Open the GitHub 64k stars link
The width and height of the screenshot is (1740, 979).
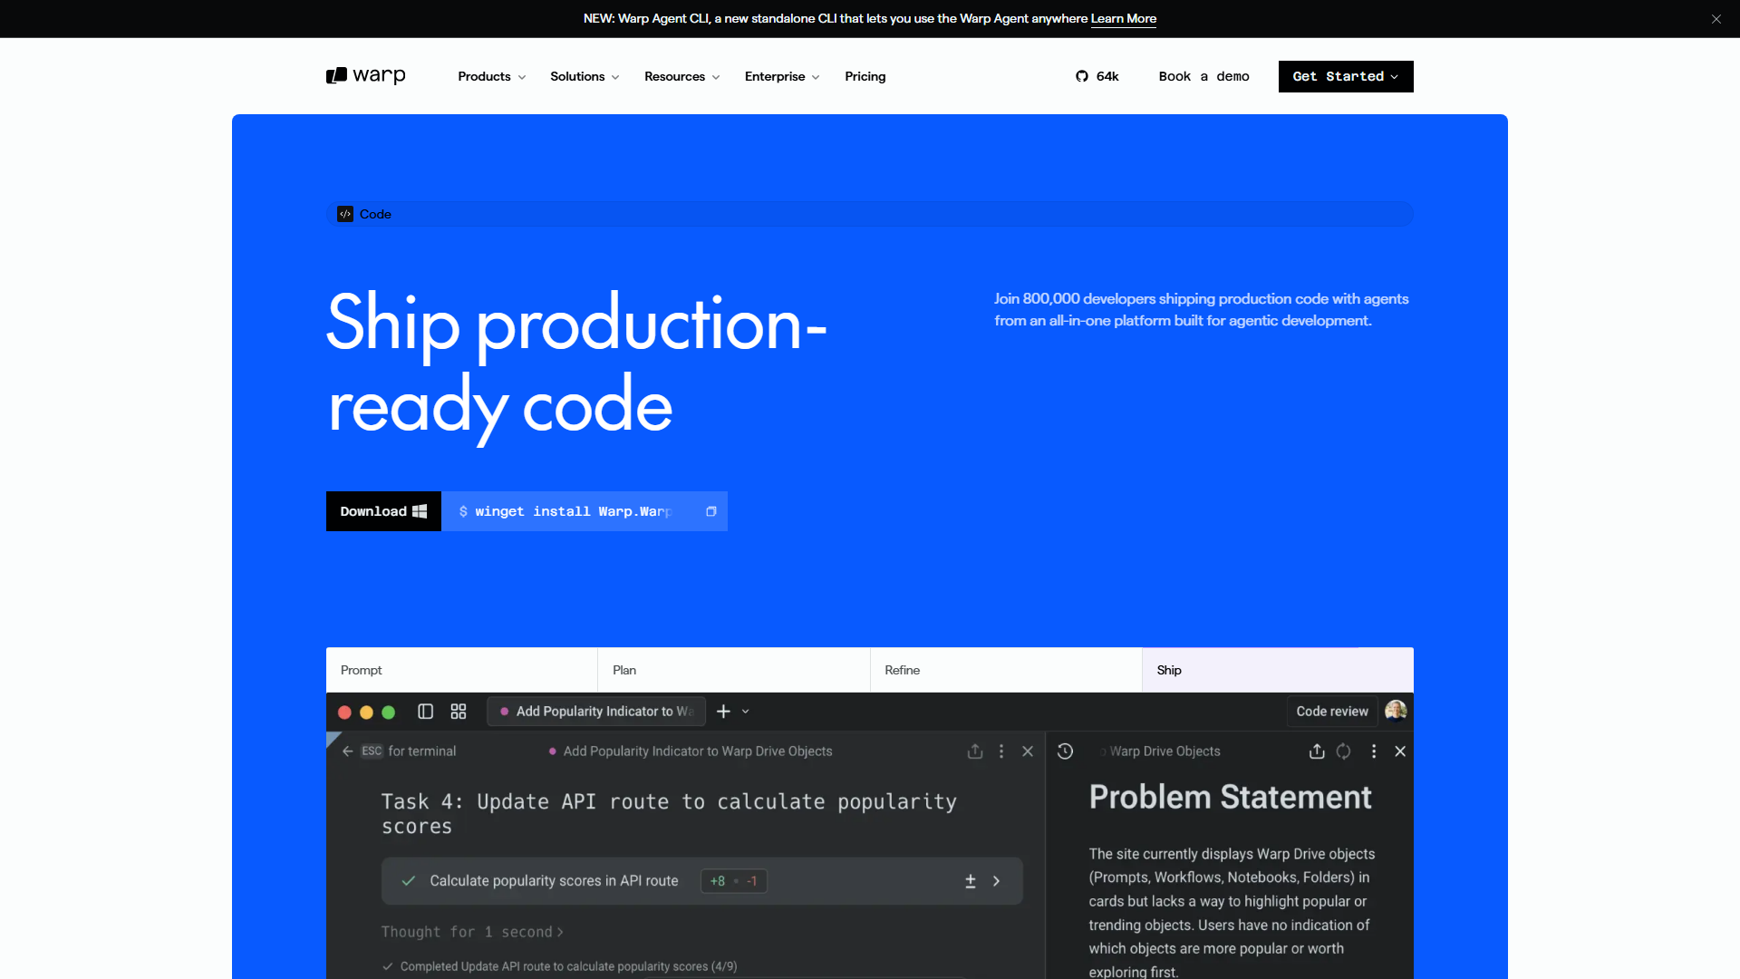(1097, 76)
